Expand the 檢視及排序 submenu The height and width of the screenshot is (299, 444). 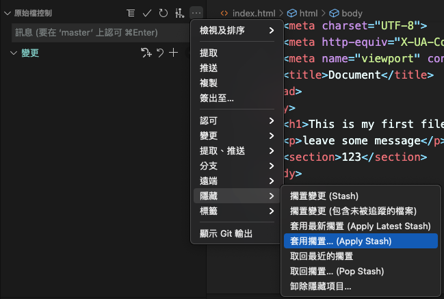237,30
